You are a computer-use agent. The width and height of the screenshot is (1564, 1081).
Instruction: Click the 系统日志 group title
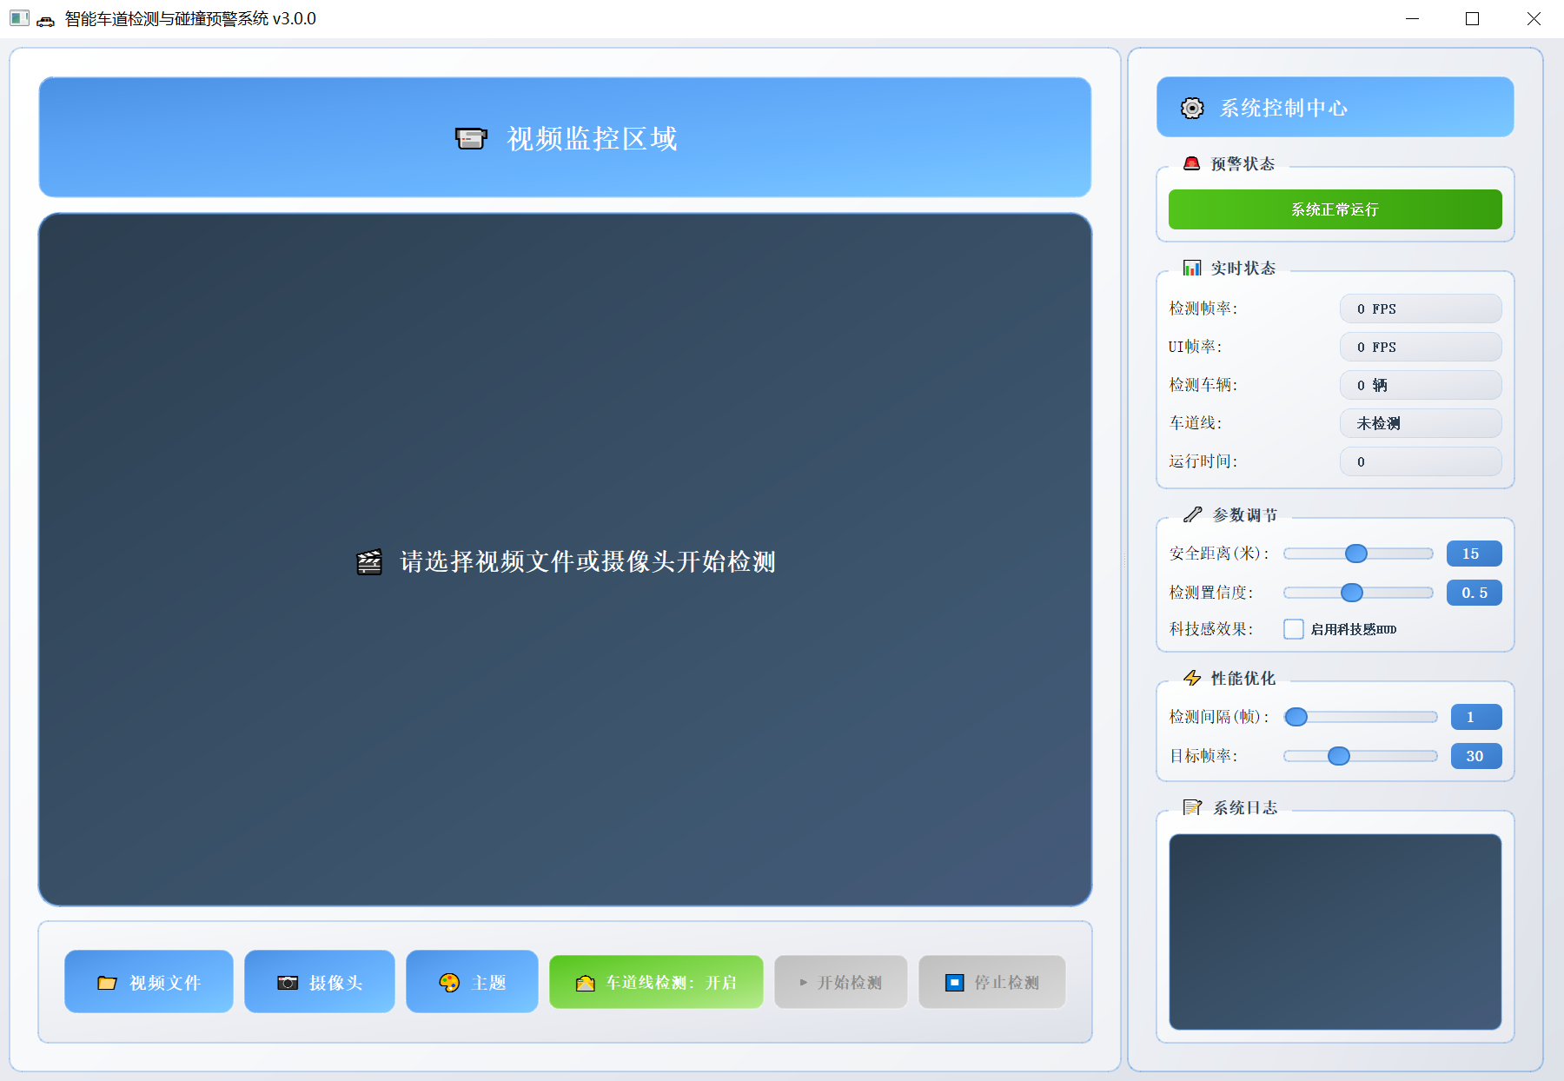click(x=1245, y=807)
